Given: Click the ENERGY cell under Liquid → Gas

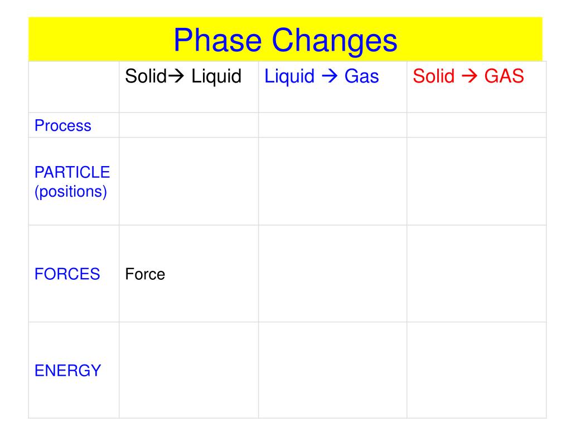Looking at the screenshot, I should 332,370.
